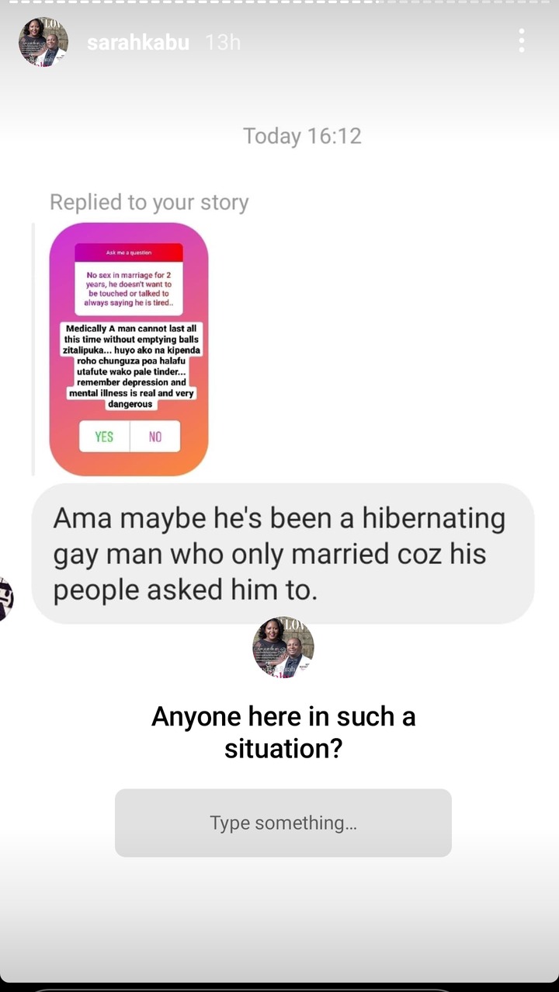The image size is (559, 992).
Task: Tap the circular avatar above the question sticker
Action: pos(283,648)
